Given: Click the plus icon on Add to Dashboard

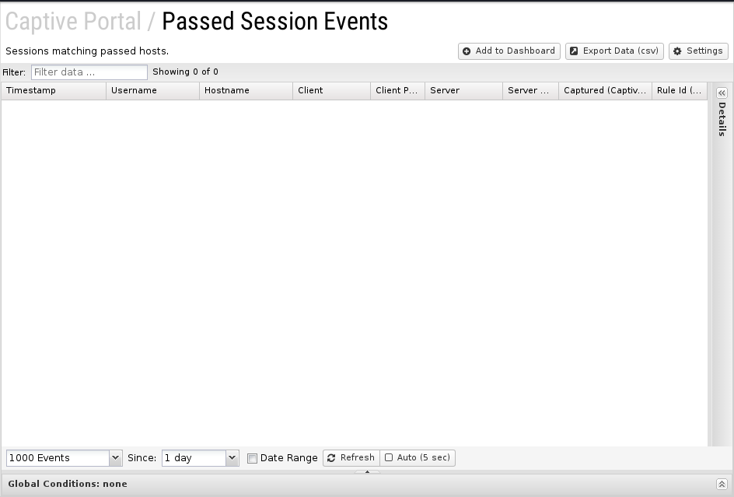Looking at the screenshot, I should [467, 51].
